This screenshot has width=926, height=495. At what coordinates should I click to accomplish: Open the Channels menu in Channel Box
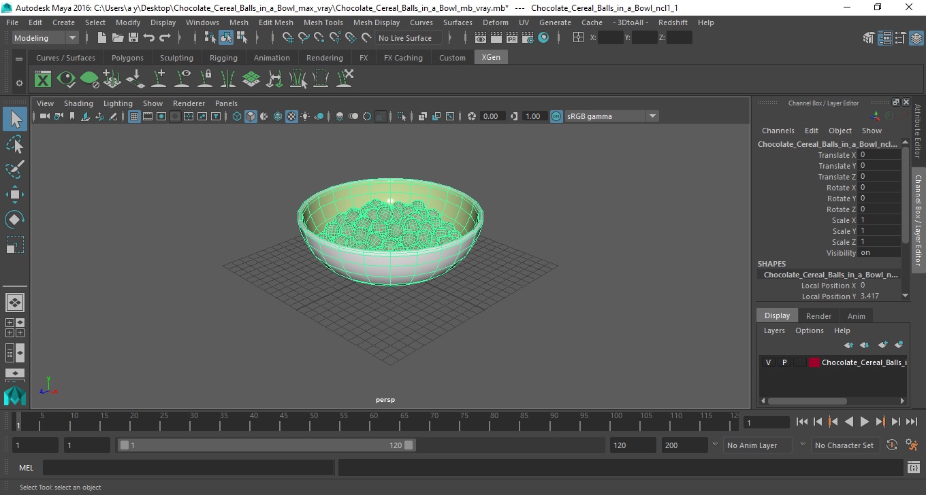tap(778, 131)
